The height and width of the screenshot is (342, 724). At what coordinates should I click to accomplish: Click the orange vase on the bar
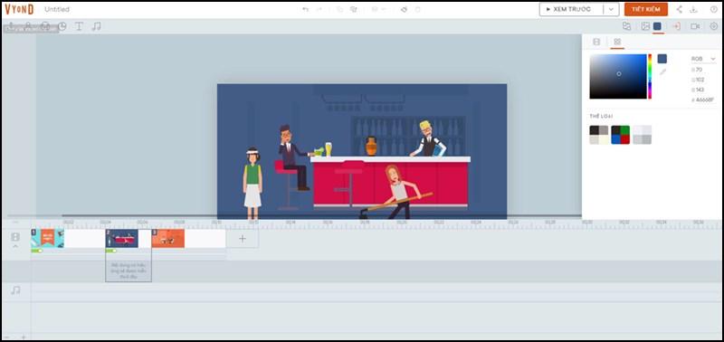click(371, 147)
